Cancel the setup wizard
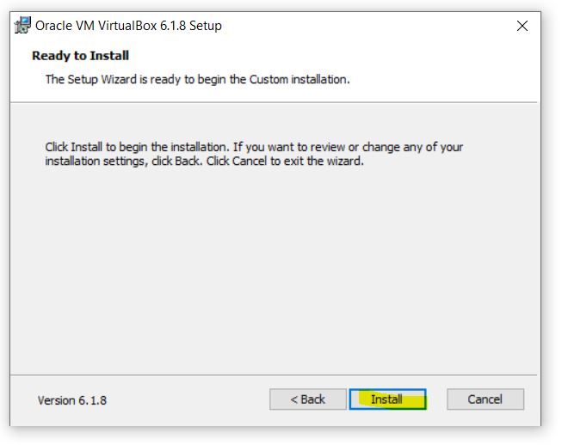 click(x=485, y=399)
